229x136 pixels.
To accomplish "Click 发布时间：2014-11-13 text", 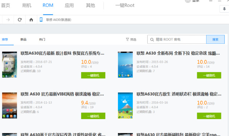I will (x=36, y=102).
